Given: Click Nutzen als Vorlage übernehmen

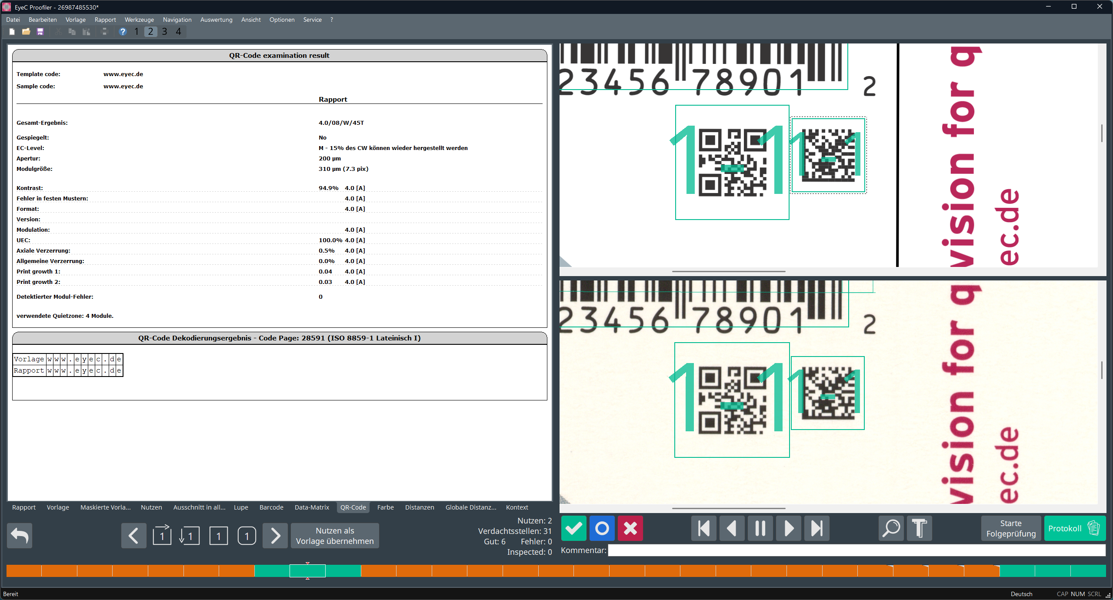Looking at the screenshot, I should click(335, 536).
